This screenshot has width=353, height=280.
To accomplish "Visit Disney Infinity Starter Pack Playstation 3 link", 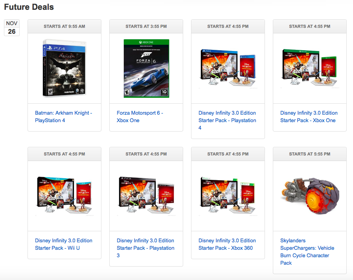I will (x=145, y=248).
